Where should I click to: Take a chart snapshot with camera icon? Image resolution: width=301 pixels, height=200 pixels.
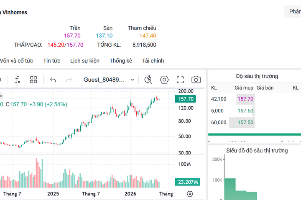(x=196, y=80)
